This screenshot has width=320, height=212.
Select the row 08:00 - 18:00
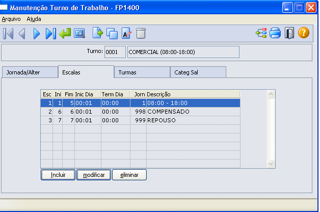point(141,103)
